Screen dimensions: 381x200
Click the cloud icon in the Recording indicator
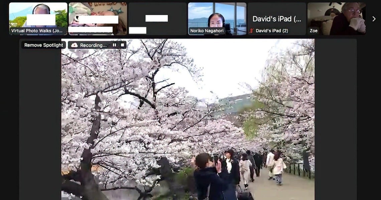[x=75, y=45]
